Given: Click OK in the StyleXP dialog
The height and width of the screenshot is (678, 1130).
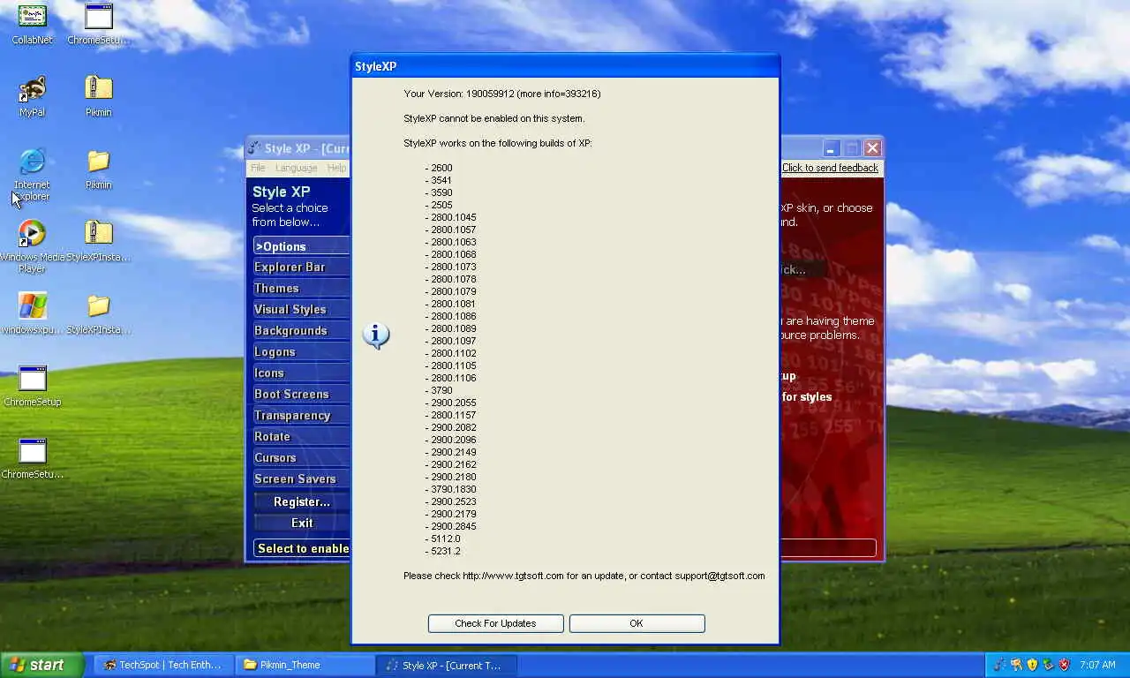Looking at the screenshot, I should click(637, 623).
